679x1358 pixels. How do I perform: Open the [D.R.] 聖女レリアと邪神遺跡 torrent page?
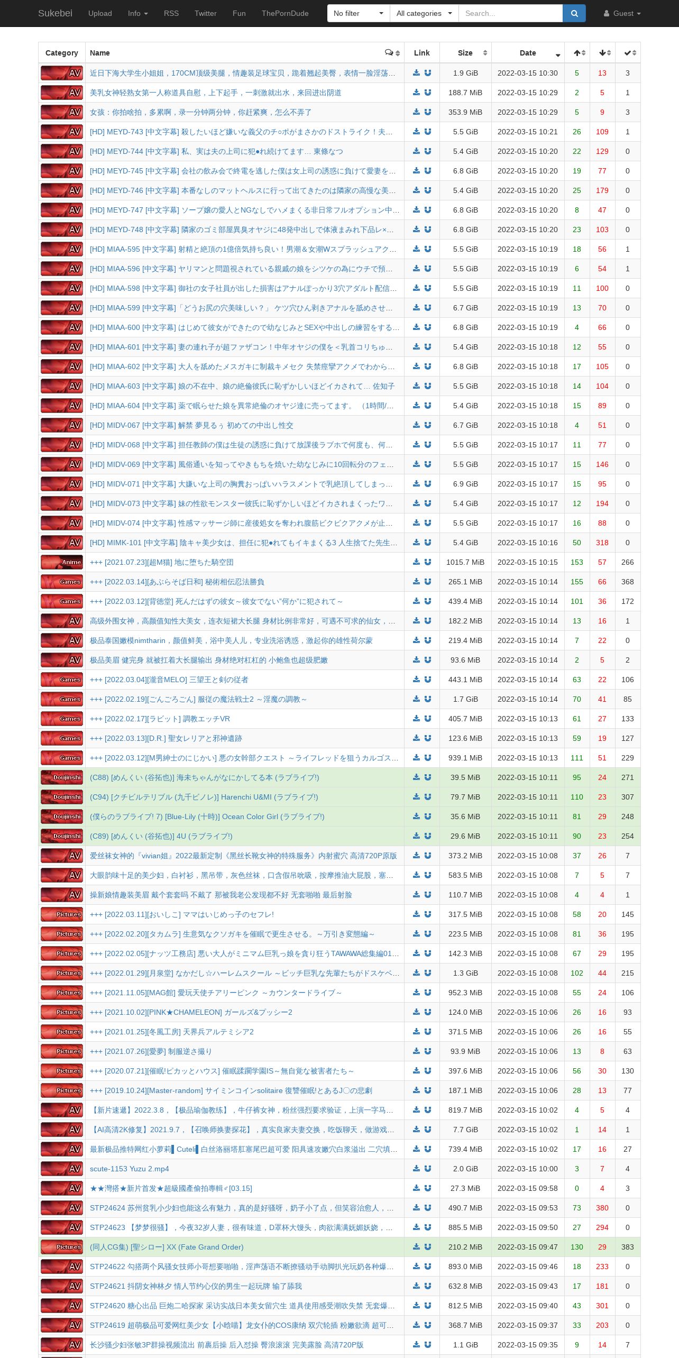[x=166, y=738]
